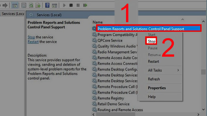Image resolution: width=207 pixels, height=116 pixels.
Task: Select the Remote Access Auto Connection row
Action: point(117,58)
